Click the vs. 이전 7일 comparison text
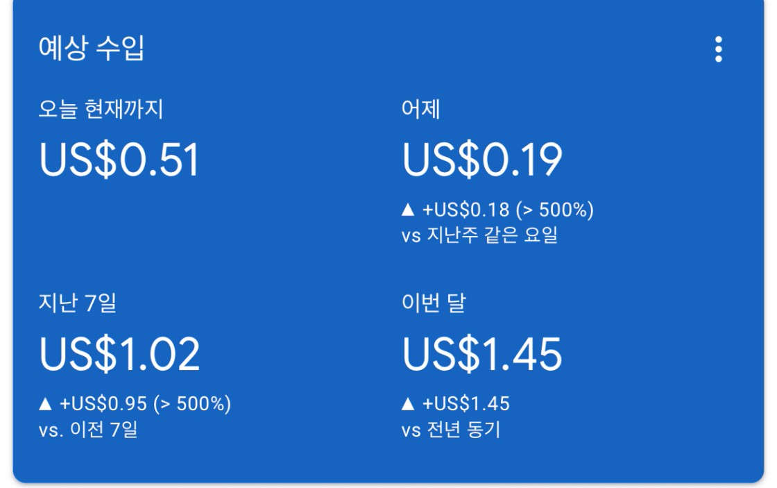The image size is (777, 488). (x=88, y=430)
